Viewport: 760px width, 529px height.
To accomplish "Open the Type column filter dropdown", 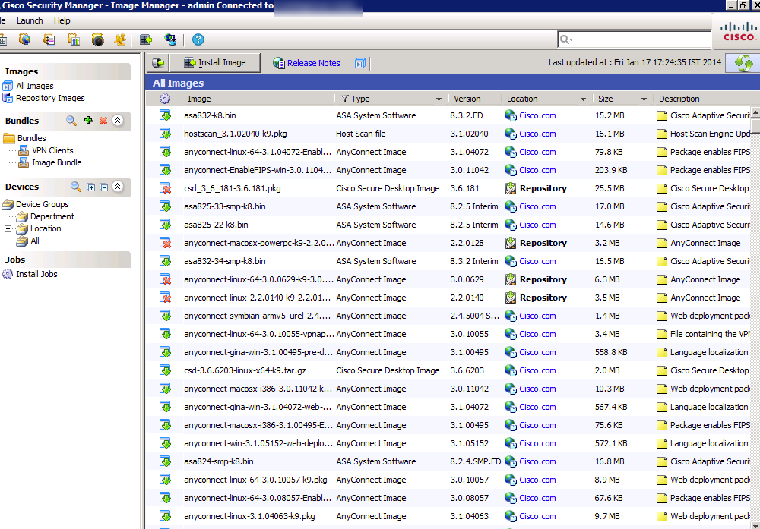I will pos(439,99).
